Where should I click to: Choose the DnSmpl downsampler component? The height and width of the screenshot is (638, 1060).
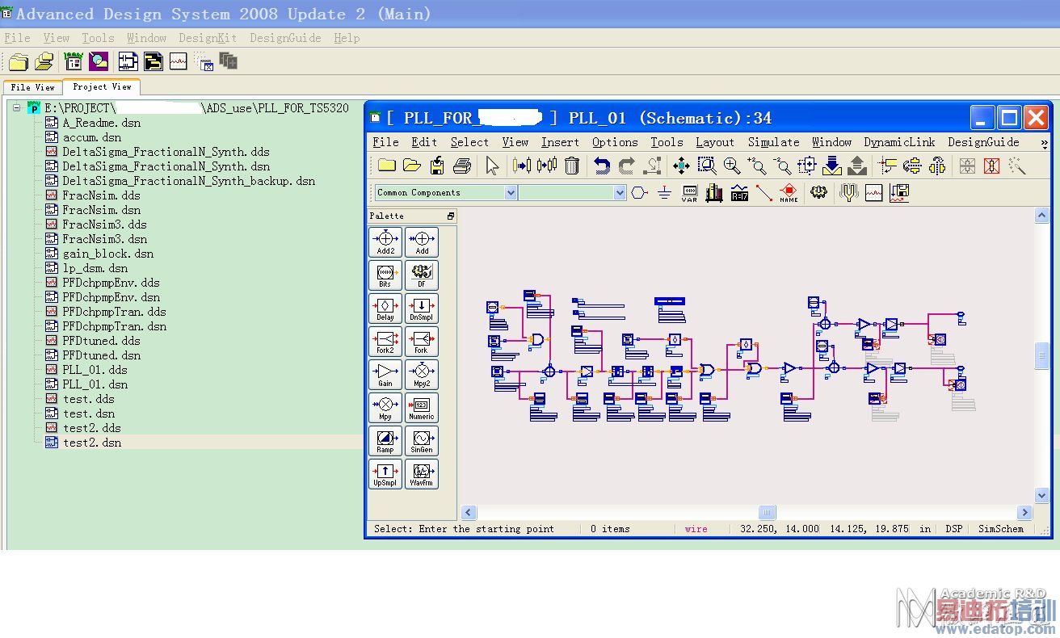click(x=422, y=308)
